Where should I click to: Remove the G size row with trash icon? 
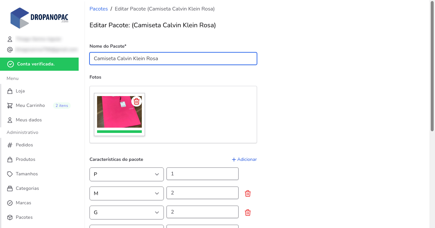pyautogui.click(x=248, y=213)
